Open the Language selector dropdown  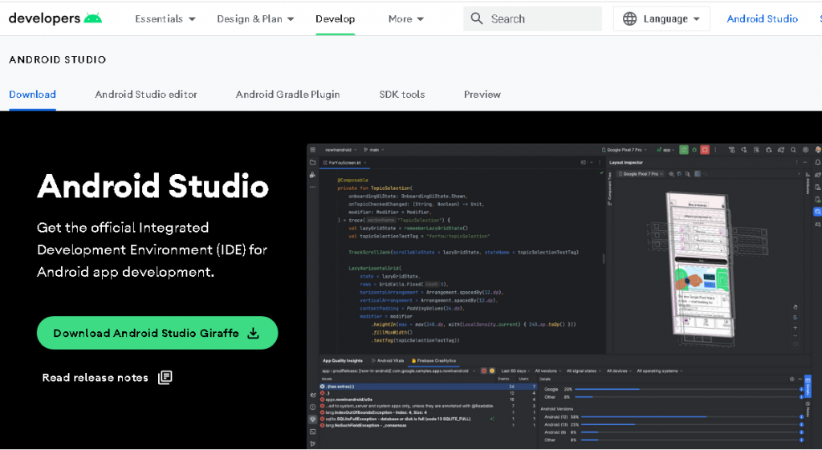[661, 19]
